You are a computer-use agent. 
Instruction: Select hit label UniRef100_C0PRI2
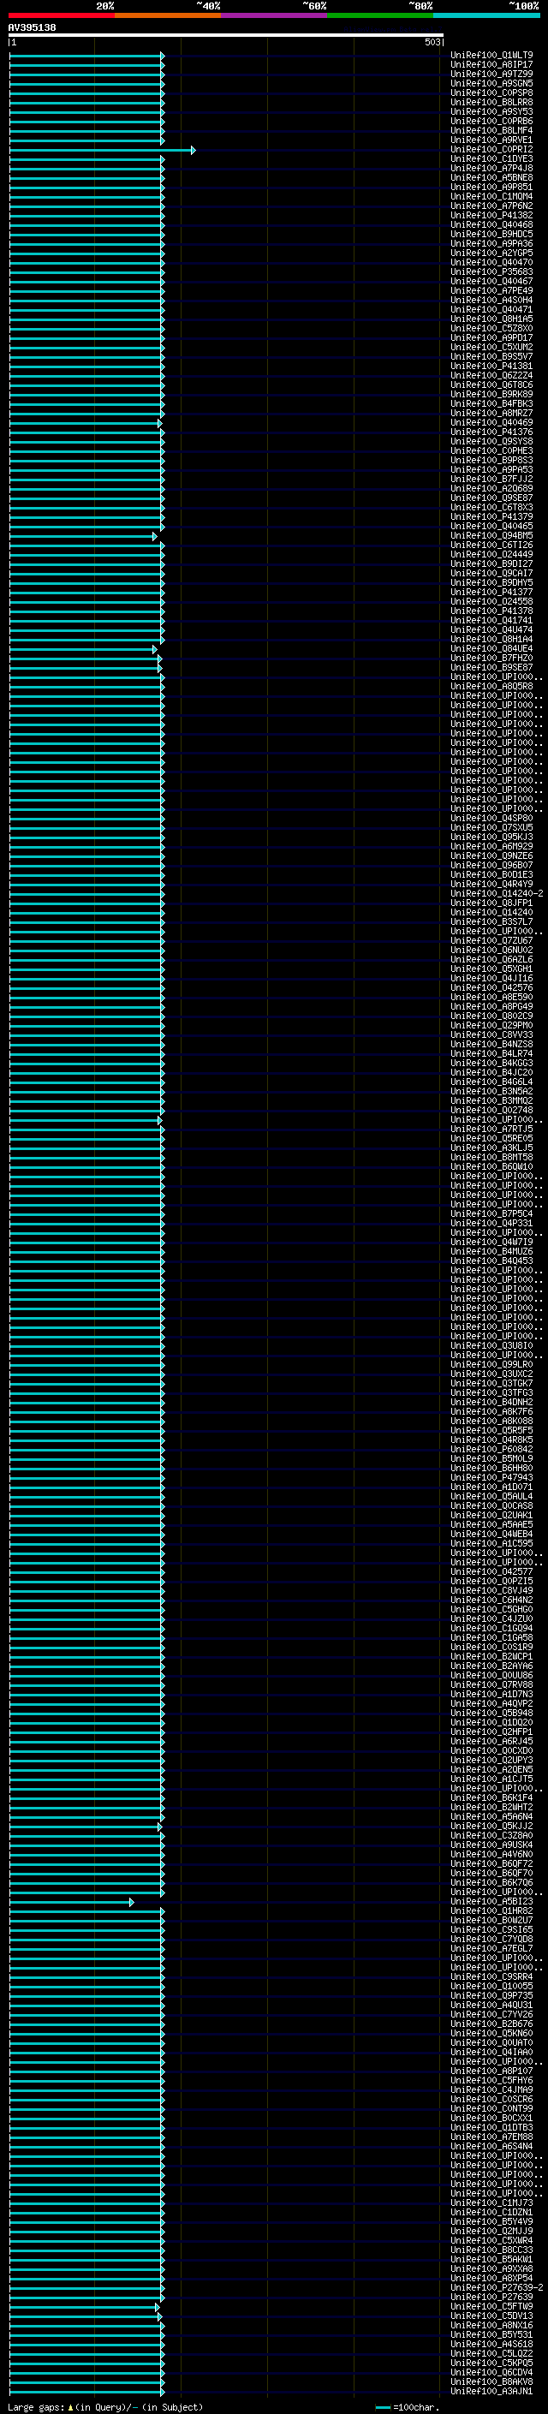(x=491, y=150)
